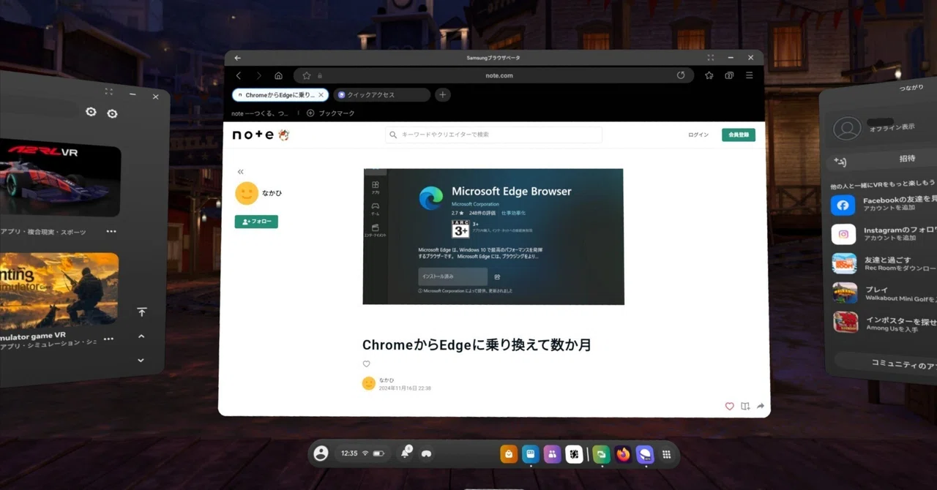This screenshot has width=937, height=490.
Task: Jump to top with arrow in library panel
Action: click(142, 312)
